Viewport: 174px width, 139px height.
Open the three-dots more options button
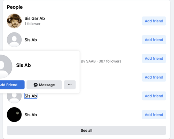70,85
